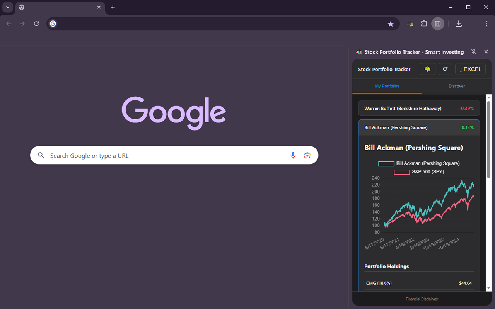Viewport: 495px width, 309px height.
Task: Click the $44.04 price for CMG
Action: pyautogui.click(x=465, y=283)
